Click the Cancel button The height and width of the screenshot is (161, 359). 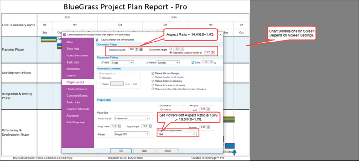[167, 151]
